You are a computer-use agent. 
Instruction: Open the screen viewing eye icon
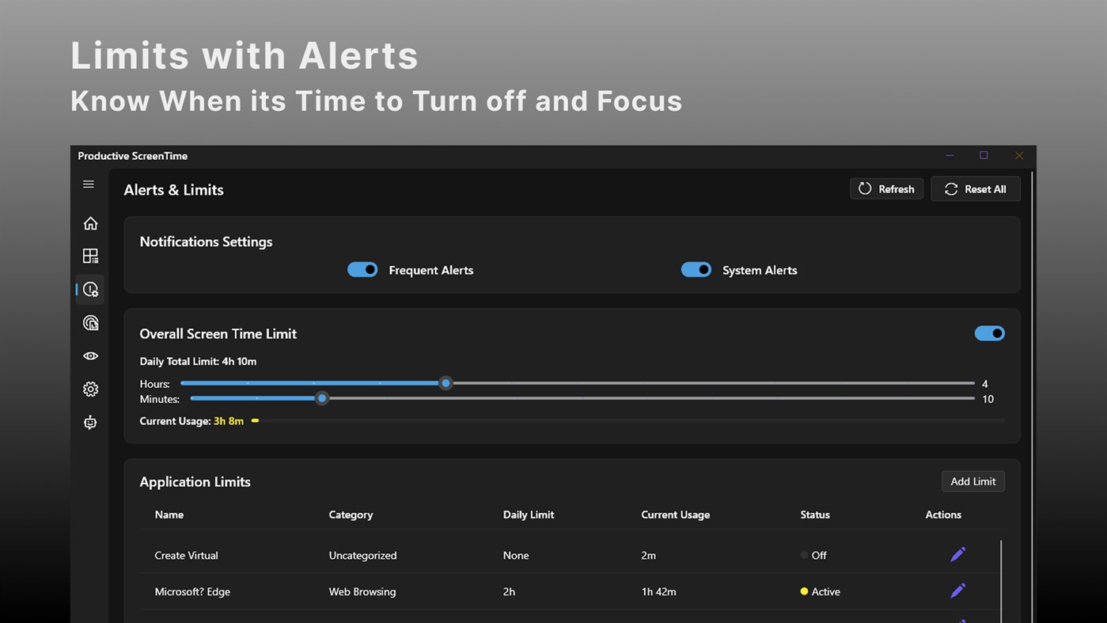tap(90, 355)
